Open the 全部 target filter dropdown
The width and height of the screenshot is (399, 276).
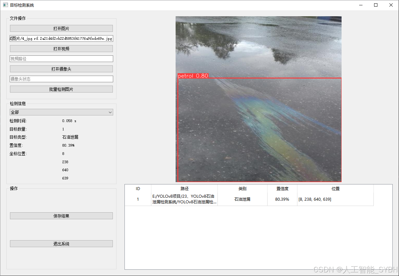click(61, 112)
